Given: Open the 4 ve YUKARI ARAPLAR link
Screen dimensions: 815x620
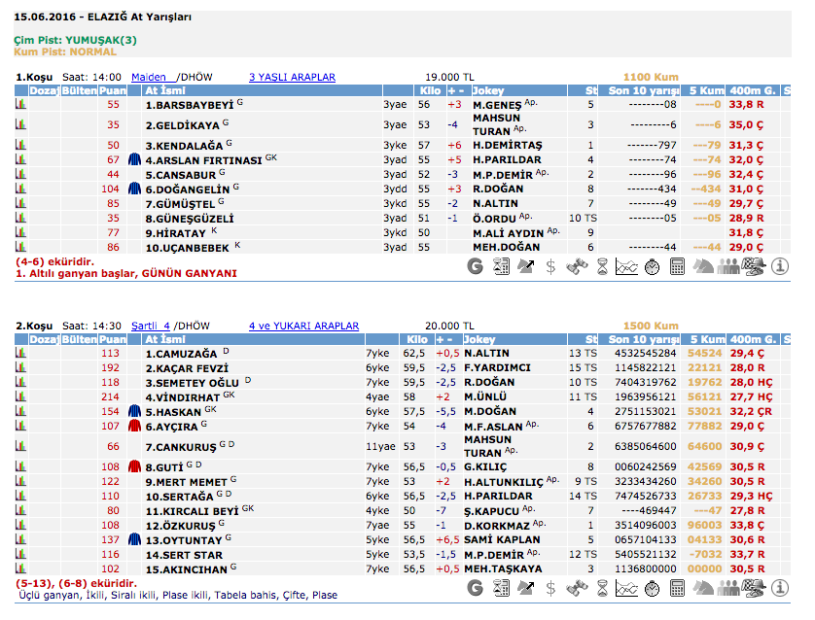Looking at the screenshot, I should click(303, 326).
